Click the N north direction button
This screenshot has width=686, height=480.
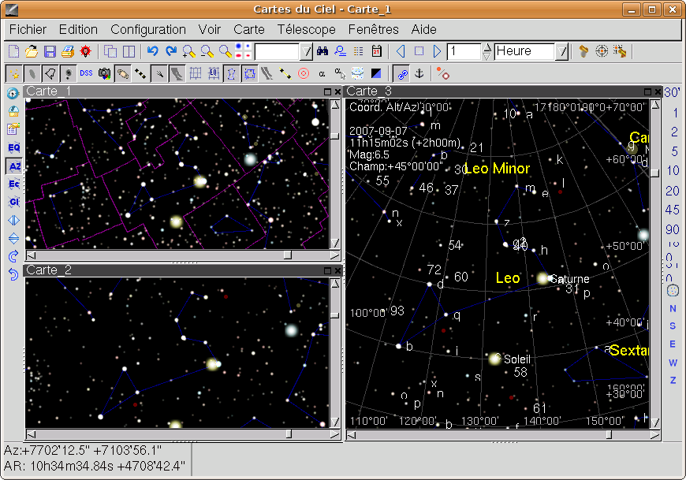click(x=673, y=308)
